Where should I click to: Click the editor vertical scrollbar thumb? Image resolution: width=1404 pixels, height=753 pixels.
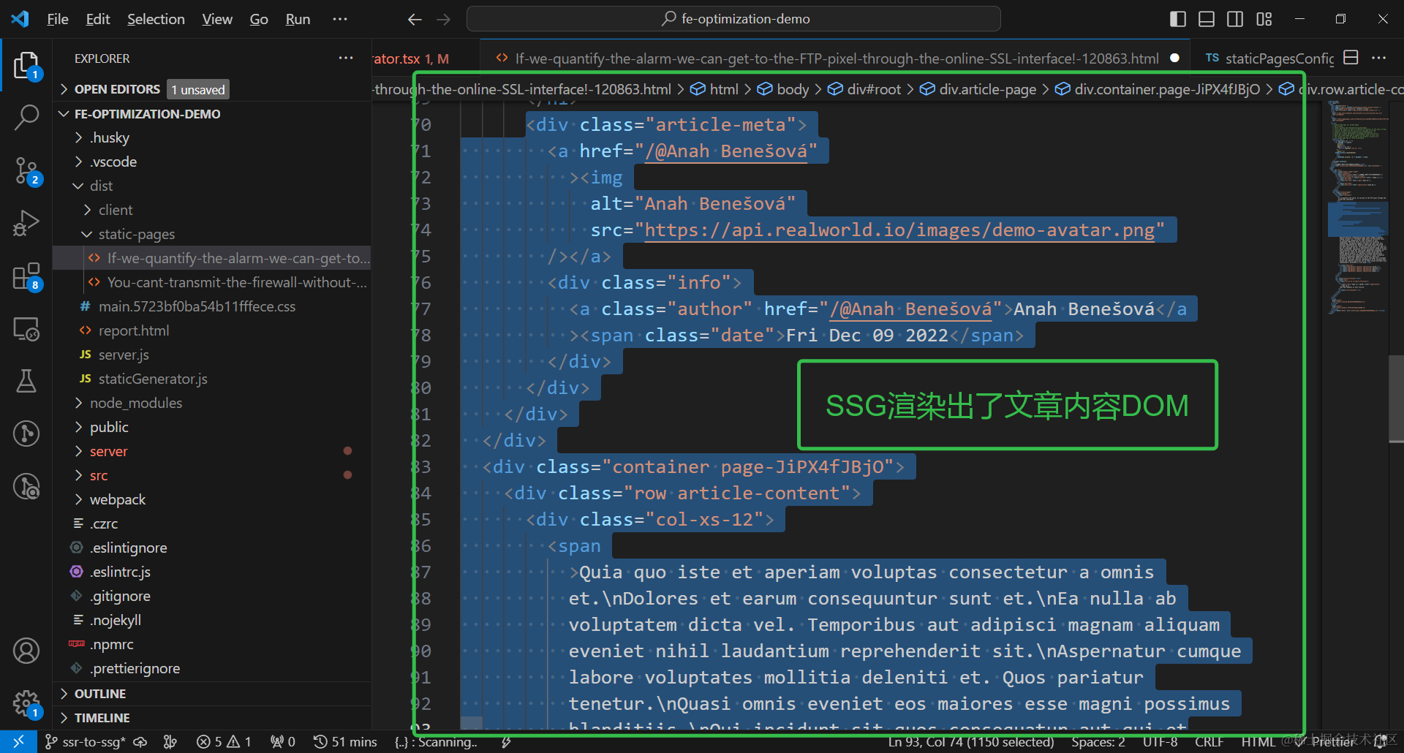coord(1396,398)
